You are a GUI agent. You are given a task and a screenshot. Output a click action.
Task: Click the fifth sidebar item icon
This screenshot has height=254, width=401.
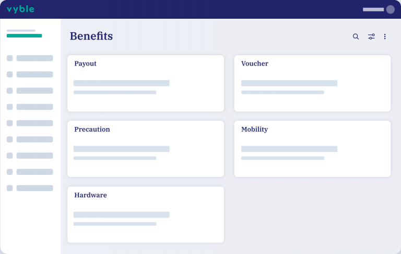tap(10, 123)
